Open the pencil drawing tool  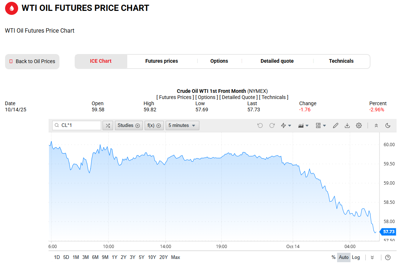coord(336,125)
